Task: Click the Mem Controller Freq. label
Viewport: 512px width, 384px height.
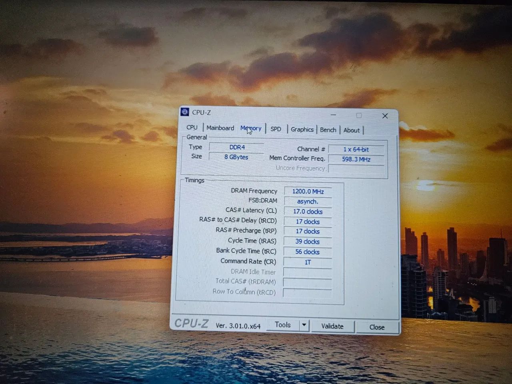Action: (x=297, y=158)
